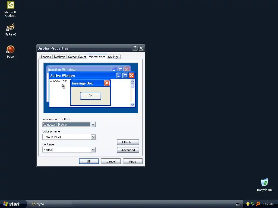Screen dimensions: 278x208
Task: Confirm with the dialog's bottom OK button
Action: click(x=89, y=161)
